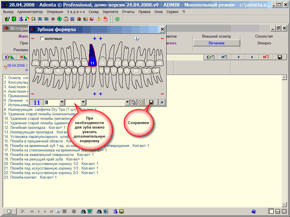Click the info icon in the dental formula dialog
The width and height of the screenshot is (290, 217).
point(137,38)
